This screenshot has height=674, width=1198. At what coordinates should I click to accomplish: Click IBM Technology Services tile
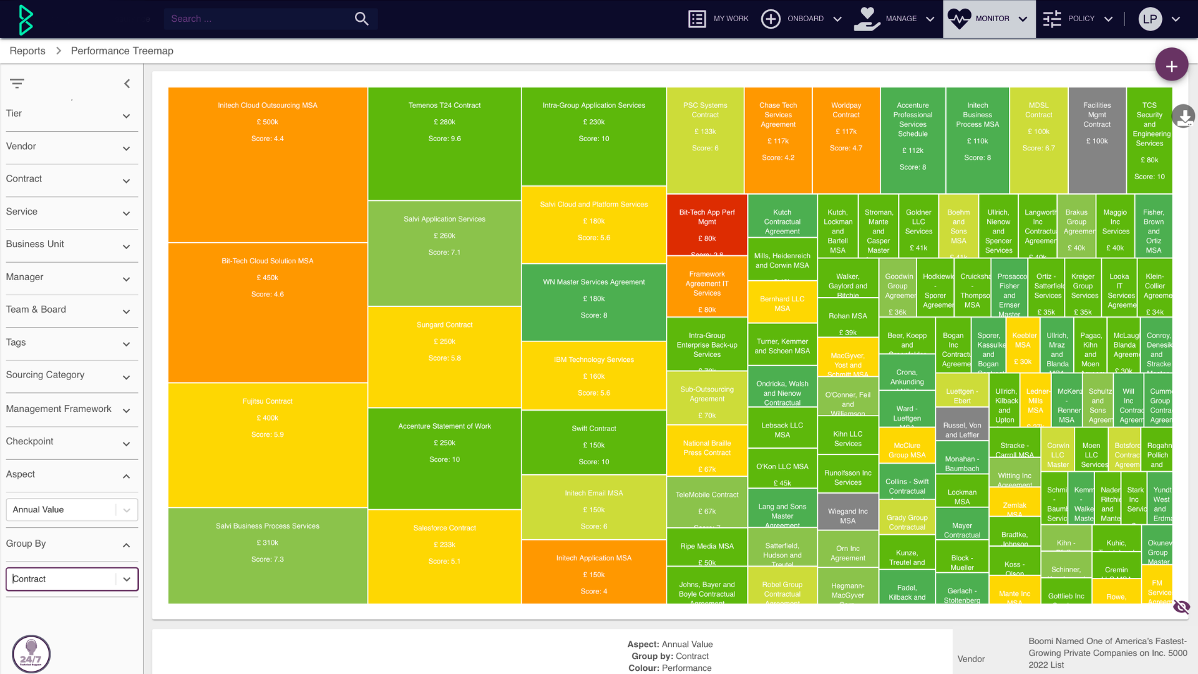(593, 376)
